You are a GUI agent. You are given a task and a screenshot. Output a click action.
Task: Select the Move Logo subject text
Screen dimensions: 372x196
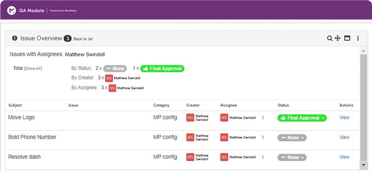21,117
